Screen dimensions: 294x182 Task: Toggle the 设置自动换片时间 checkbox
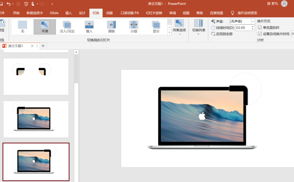coord(260,34)
